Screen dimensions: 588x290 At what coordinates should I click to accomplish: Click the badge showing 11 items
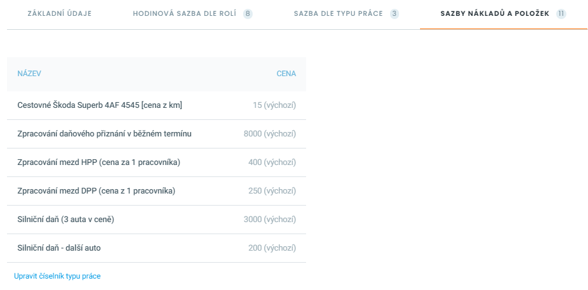[x=561, y=14]
